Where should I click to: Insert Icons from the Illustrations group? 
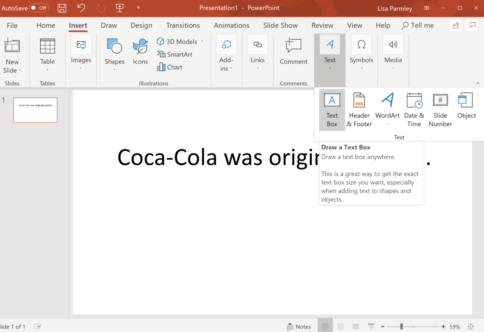pyautogui.click(x=140, y=52)
